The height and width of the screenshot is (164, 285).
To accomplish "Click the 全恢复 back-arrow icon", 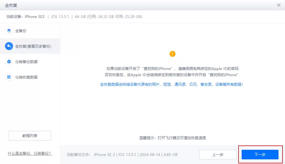I will click(x=9, y=46).
